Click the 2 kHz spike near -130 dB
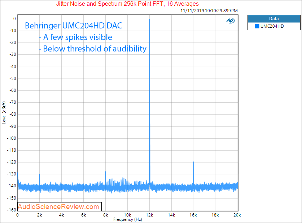Image resolution: width=302 pixels, height=223 pixels. (x=39, y=174)
